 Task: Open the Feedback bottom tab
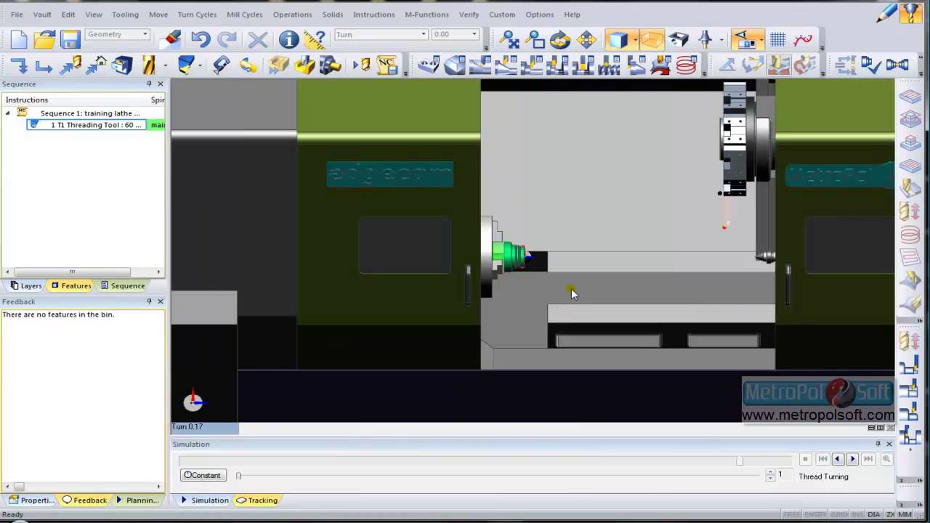pos(85,500)
